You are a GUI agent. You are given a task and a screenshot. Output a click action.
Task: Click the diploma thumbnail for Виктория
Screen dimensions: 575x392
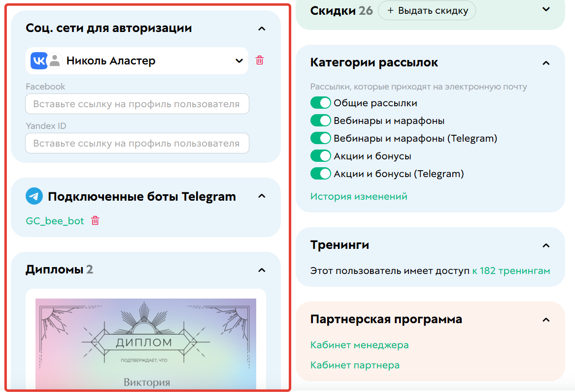[145, 344]
